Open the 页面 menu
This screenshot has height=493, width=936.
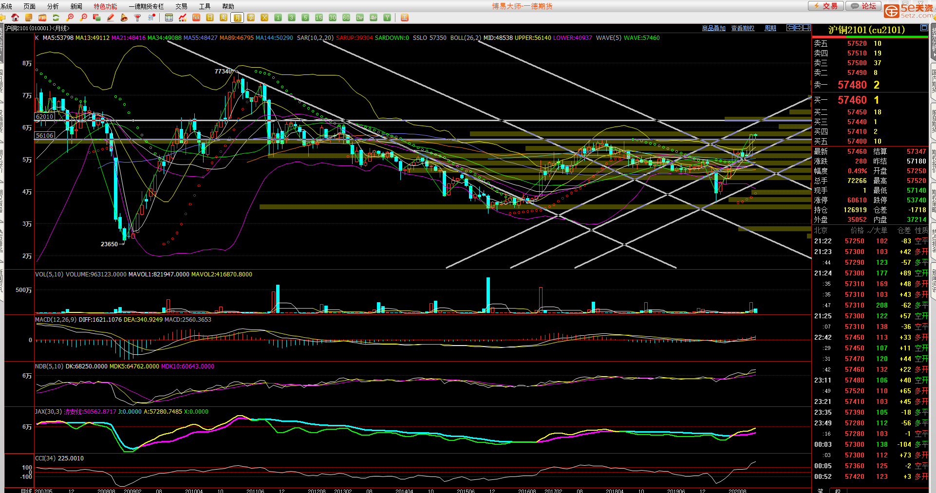click(x=30, y=6)
